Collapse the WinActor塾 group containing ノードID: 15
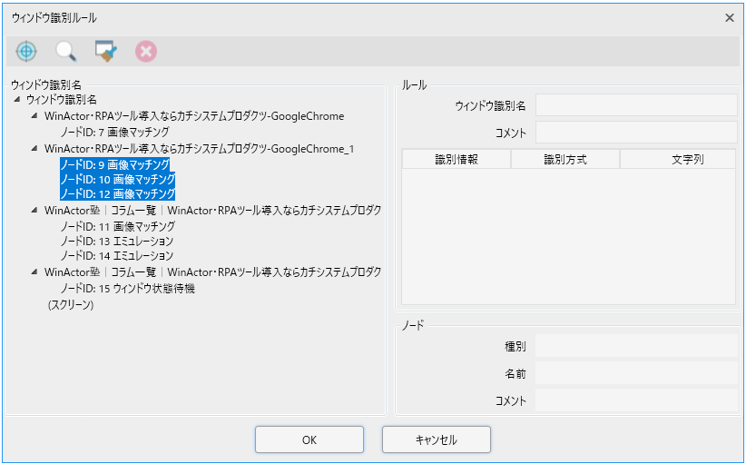 pyautogui.click(x=35, y=272)
